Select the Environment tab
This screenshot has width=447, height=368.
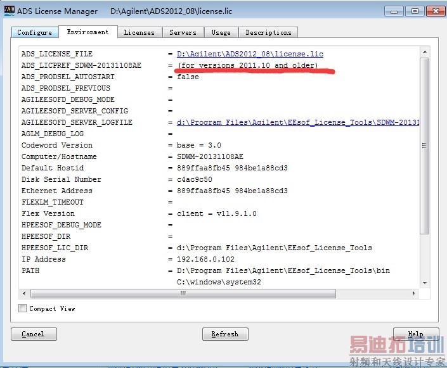point(87,32)
